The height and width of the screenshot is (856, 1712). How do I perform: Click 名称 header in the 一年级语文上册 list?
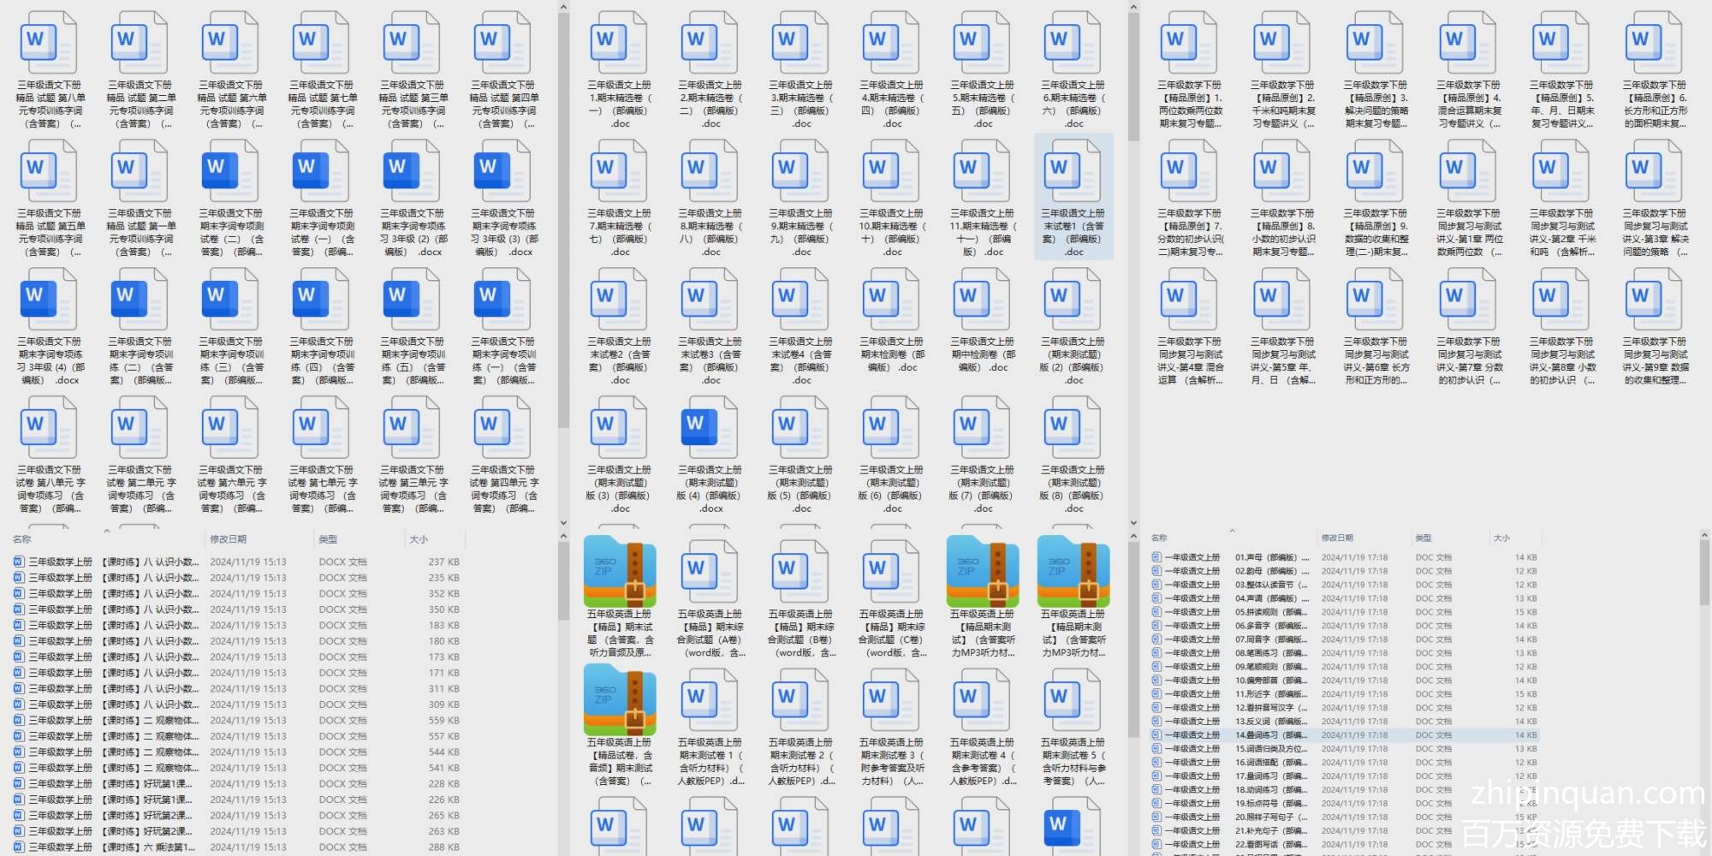point(1159,538)
